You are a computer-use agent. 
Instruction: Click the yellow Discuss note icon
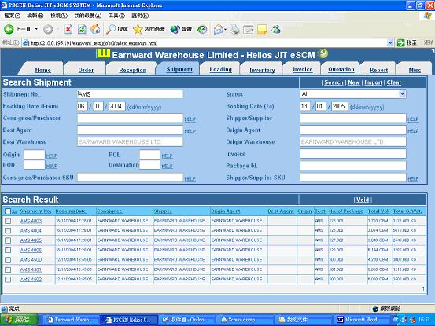click(262, 29)
